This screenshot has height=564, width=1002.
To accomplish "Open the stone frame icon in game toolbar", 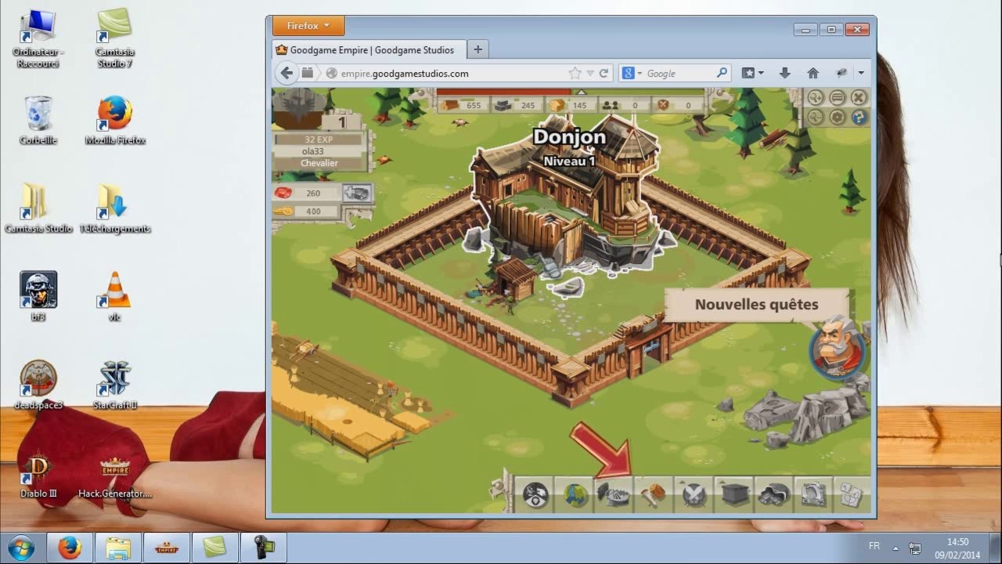I will [x=813, y=495].
